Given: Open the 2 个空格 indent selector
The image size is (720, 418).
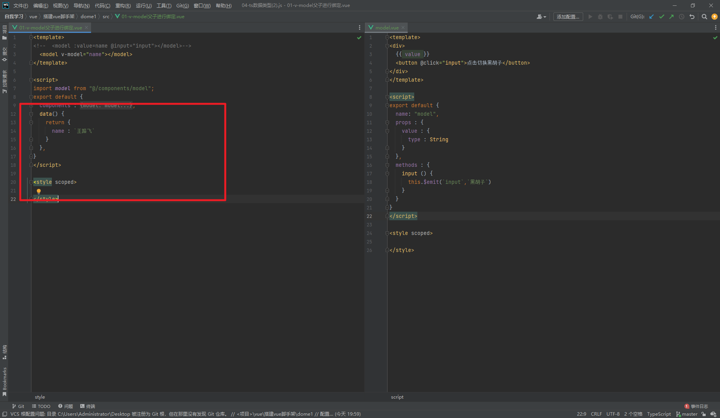Looking at the screenshot, I should pyautogui.click(x=633, y=414).
